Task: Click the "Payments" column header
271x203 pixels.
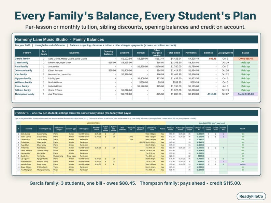Action: click(x=191, y=53)
